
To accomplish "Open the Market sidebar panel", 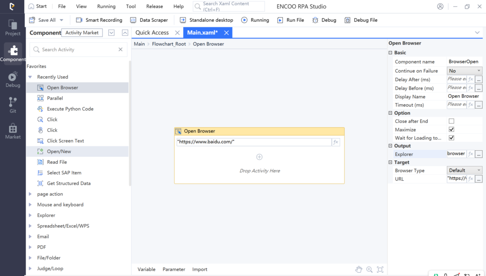I will click(x=13, y=131).
